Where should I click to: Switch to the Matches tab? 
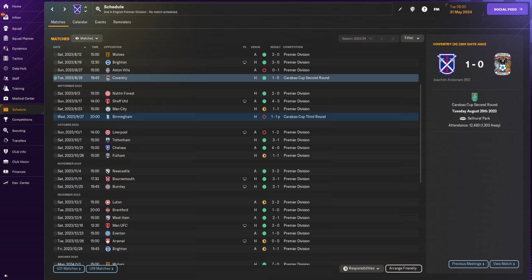tap(58, 22)
